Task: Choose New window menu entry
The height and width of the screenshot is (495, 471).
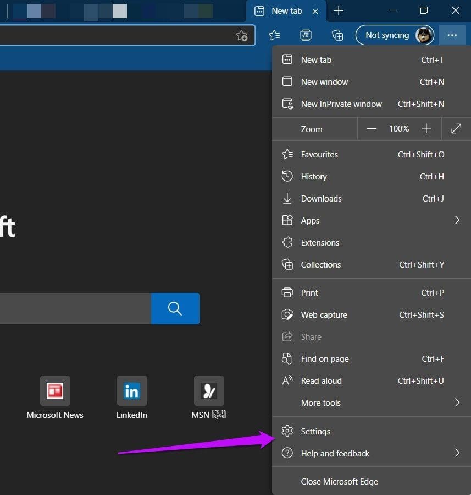Action: [372, 81]
